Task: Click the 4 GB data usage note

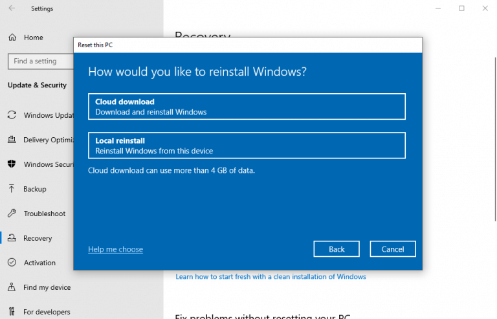Action: [171, 170]
